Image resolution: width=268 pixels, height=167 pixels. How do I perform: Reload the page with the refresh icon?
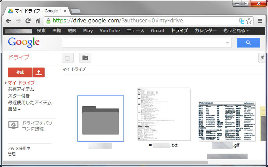click(x=28, y=21)
